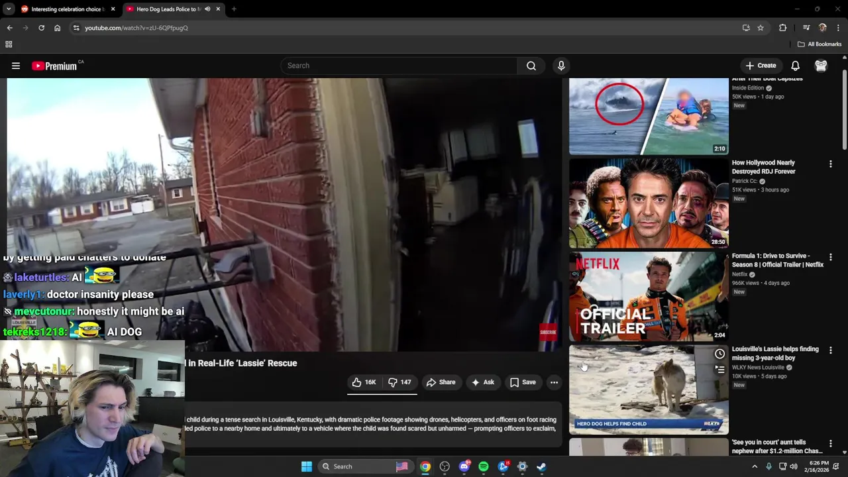View site information icon in address bar
This screenshot has width=848, height=477.
click(x=76, y=28)
